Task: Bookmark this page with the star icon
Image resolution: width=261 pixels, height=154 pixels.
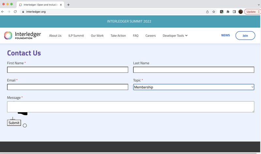Action: pyautogui.click(x=214, y=12)
